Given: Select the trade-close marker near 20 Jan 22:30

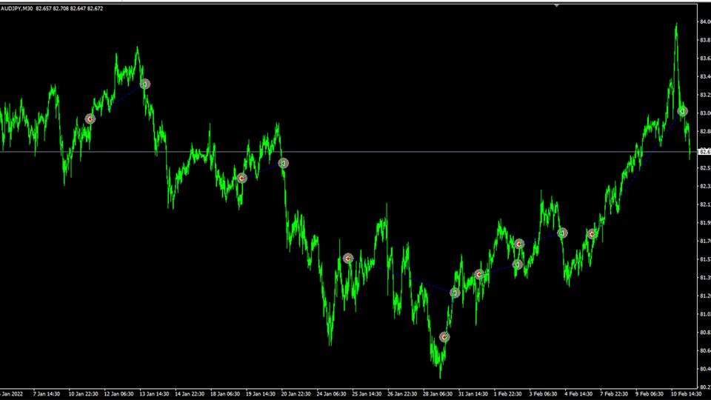Looking at the screenshot, I should click(283, 163).
